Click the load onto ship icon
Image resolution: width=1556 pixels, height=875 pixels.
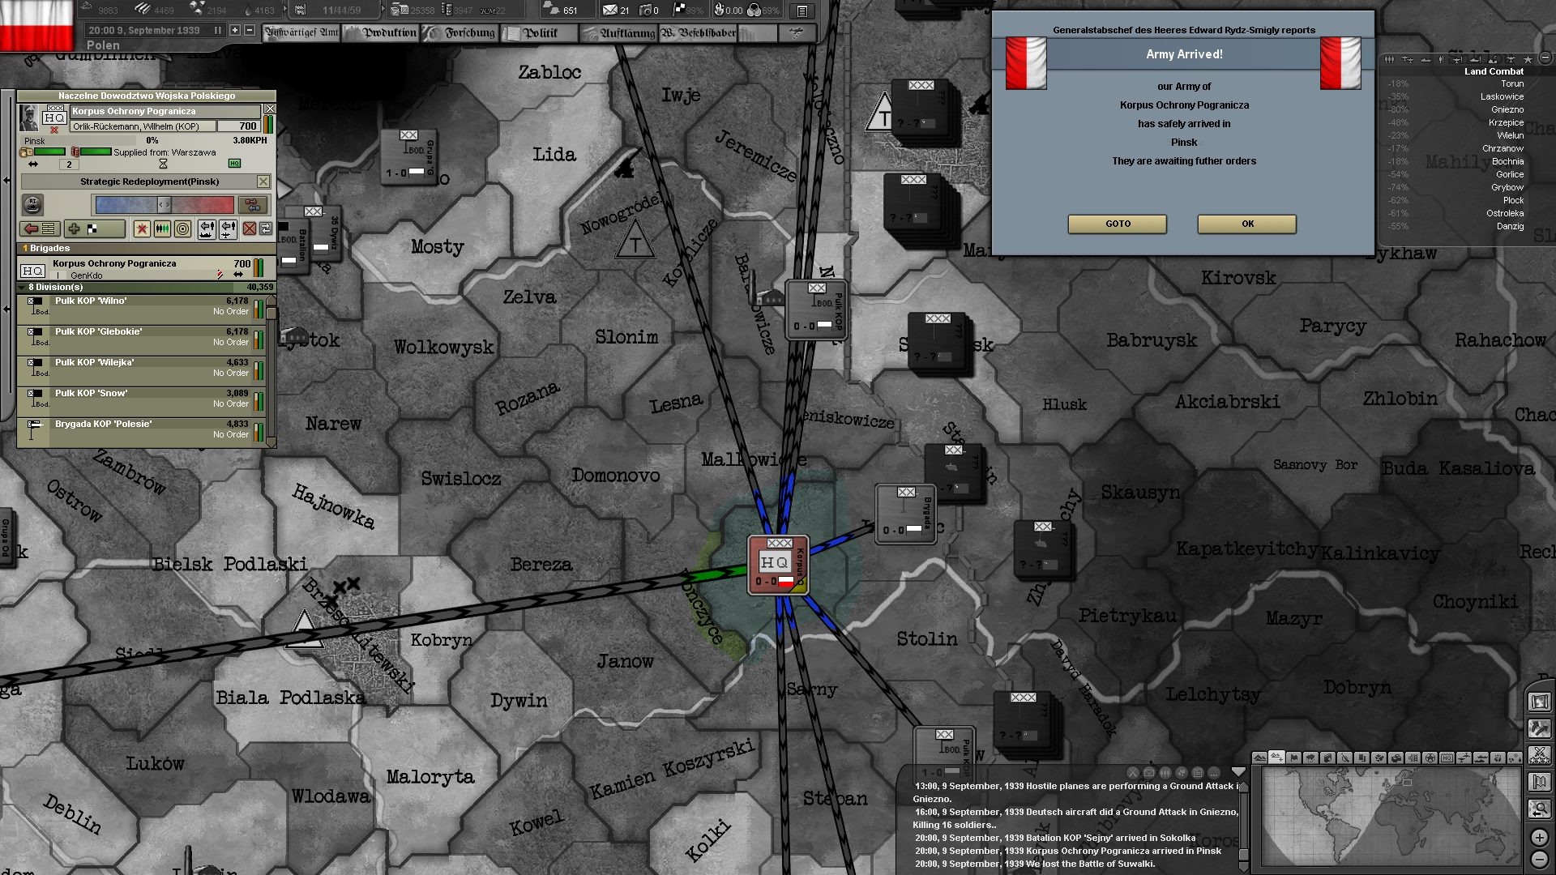point(207,229)
